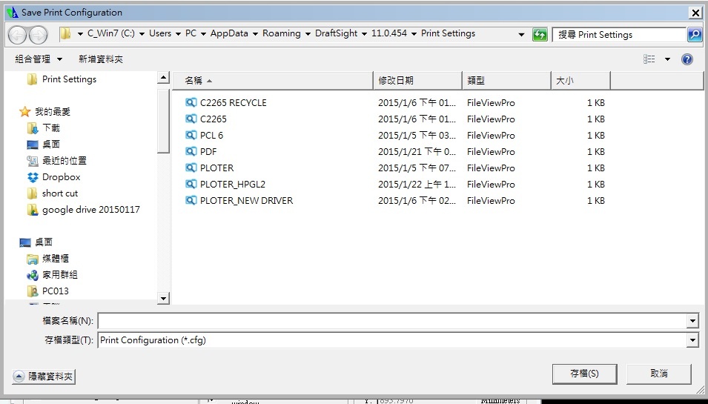Select the PLOTER_NEW DRIVER file

click(395, 200)
